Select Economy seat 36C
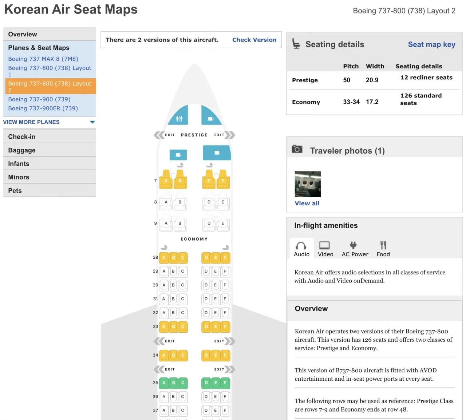This screenshot has height=420, width=466. point(183,397)
